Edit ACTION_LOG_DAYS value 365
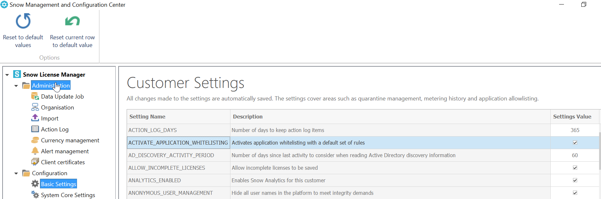This screenshot has height=199, width=601. 575,130
